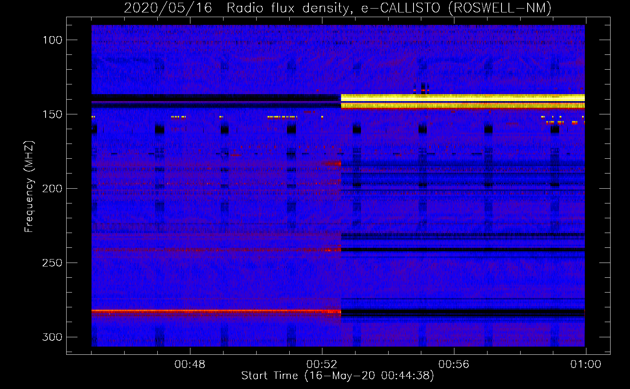Click the 00:48 time tick label
Screen dimensions: 630x389
[190, 364]
